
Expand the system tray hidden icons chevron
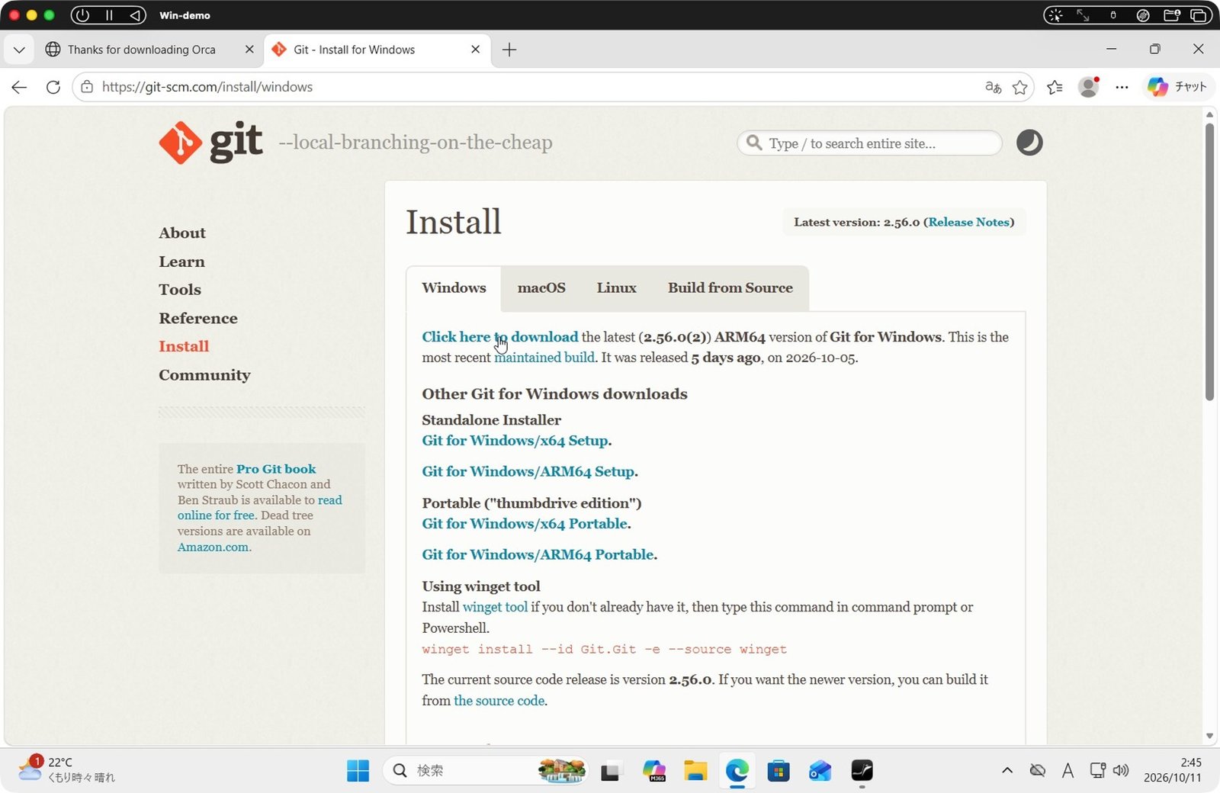1006,771
